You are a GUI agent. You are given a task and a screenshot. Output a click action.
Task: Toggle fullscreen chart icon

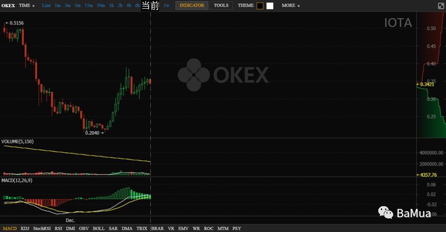click(441, 5)
